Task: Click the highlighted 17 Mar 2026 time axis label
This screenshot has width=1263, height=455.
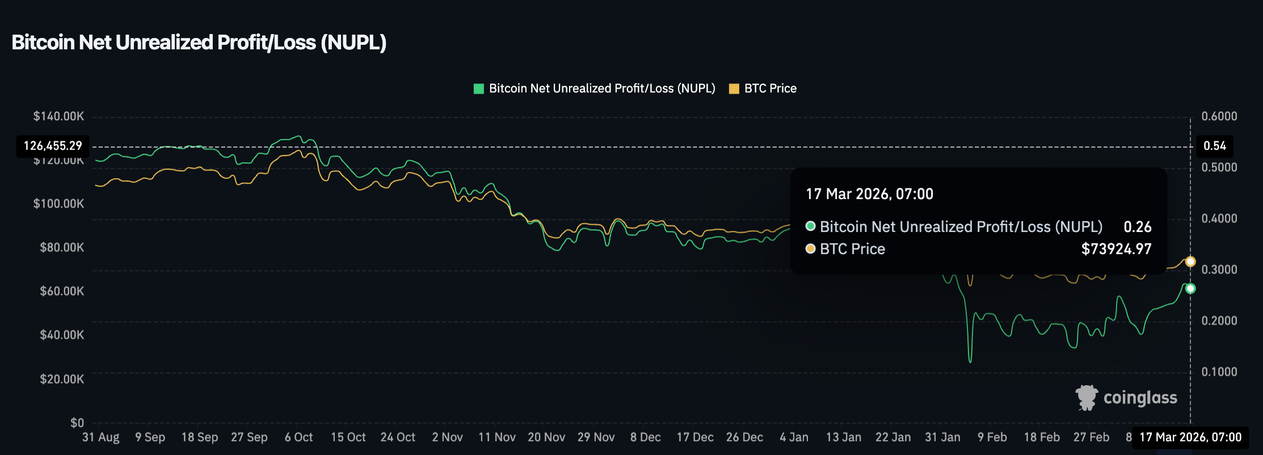Action: tap(1190, 437)
